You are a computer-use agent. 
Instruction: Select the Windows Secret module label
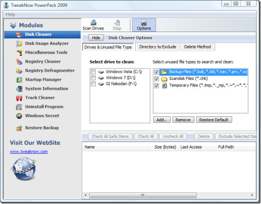coord(42,116)
